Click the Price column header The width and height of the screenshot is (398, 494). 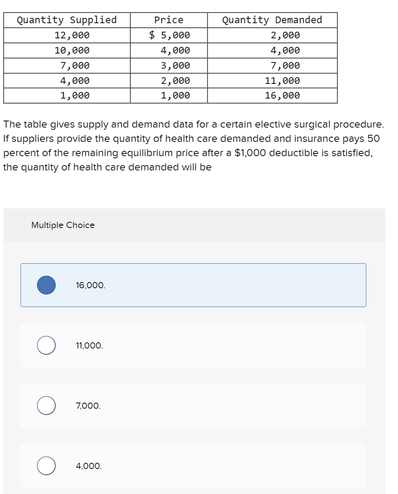point(169,20)
